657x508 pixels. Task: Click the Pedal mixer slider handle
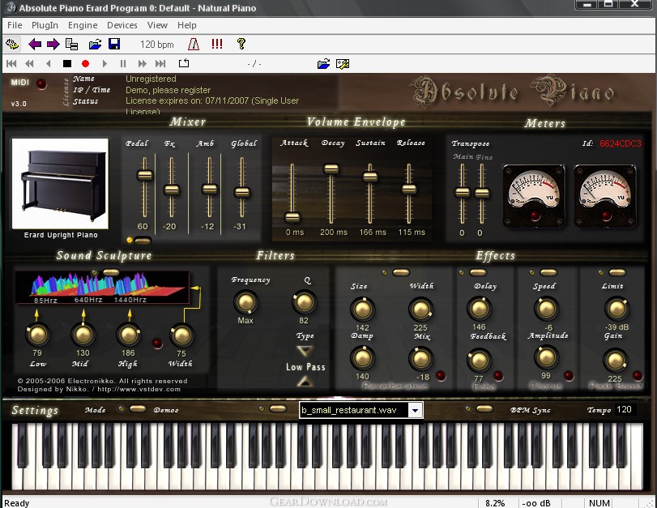145,175
